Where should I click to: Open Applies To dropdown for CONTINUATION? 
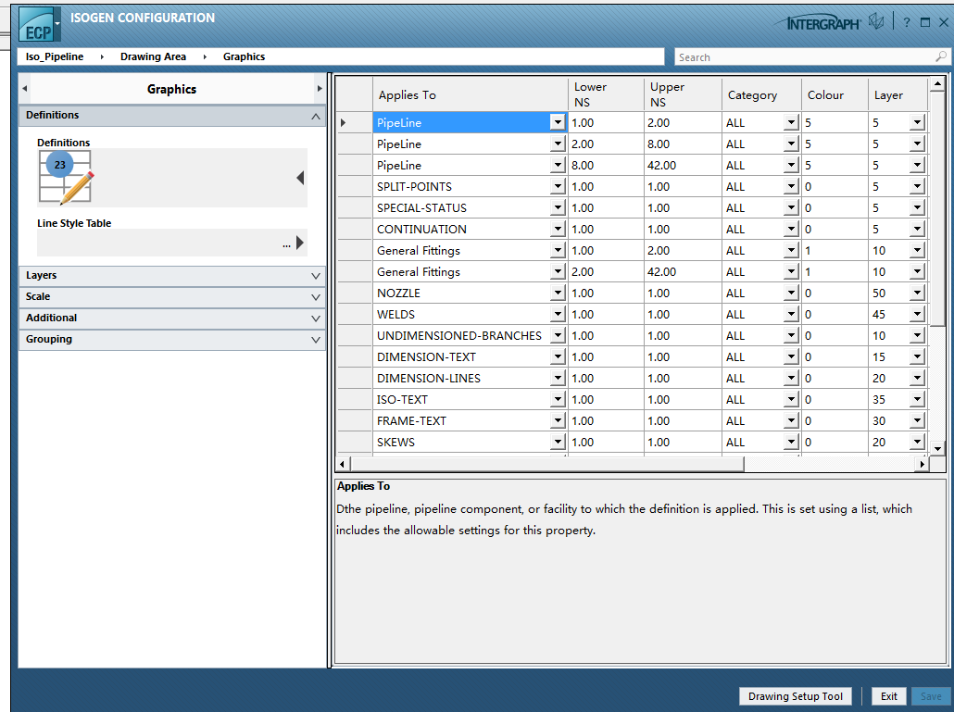pyautogui.click(x=558, y=230)
